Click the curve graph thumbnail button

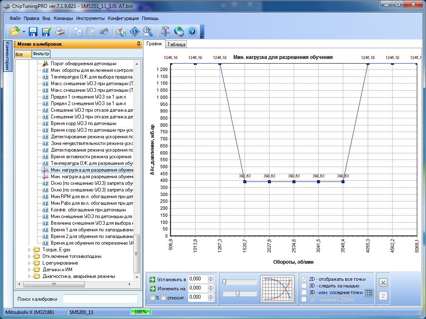[x=277, y=288]
